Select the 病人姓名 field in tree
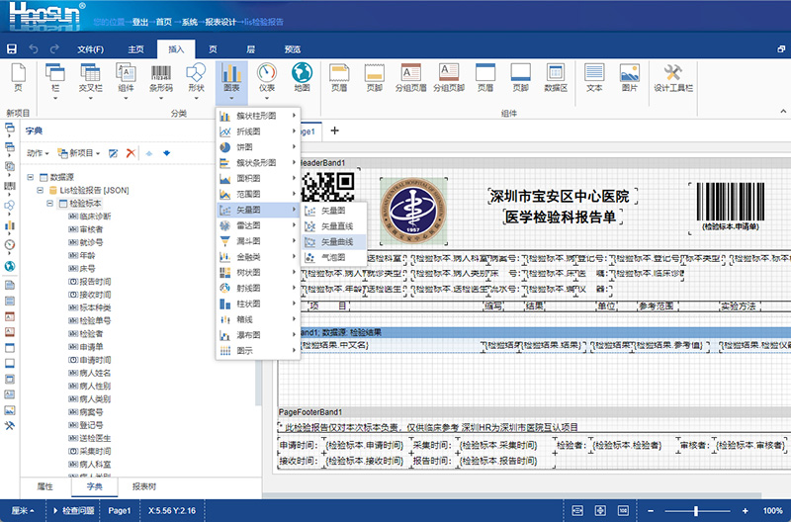Screen dimensions: 791x522 pyautogui.click(x=90, y=374)
